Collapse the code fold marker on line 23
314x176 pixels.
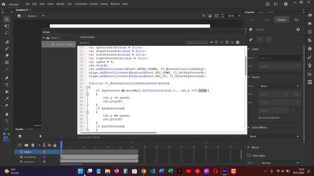point(87,94)
